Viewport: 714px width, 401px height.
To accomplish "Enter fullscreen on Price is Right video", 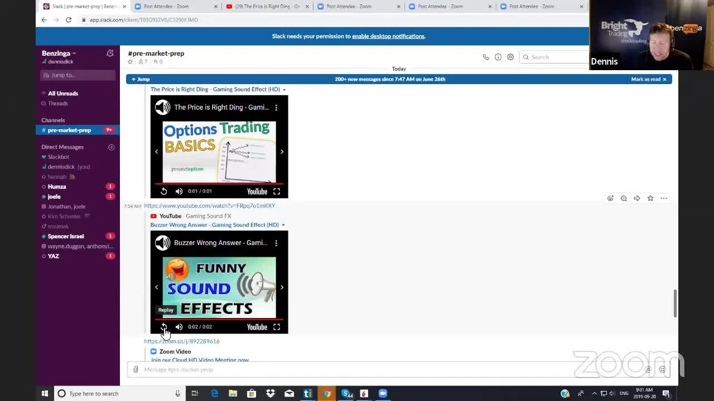I will point(277,192).
